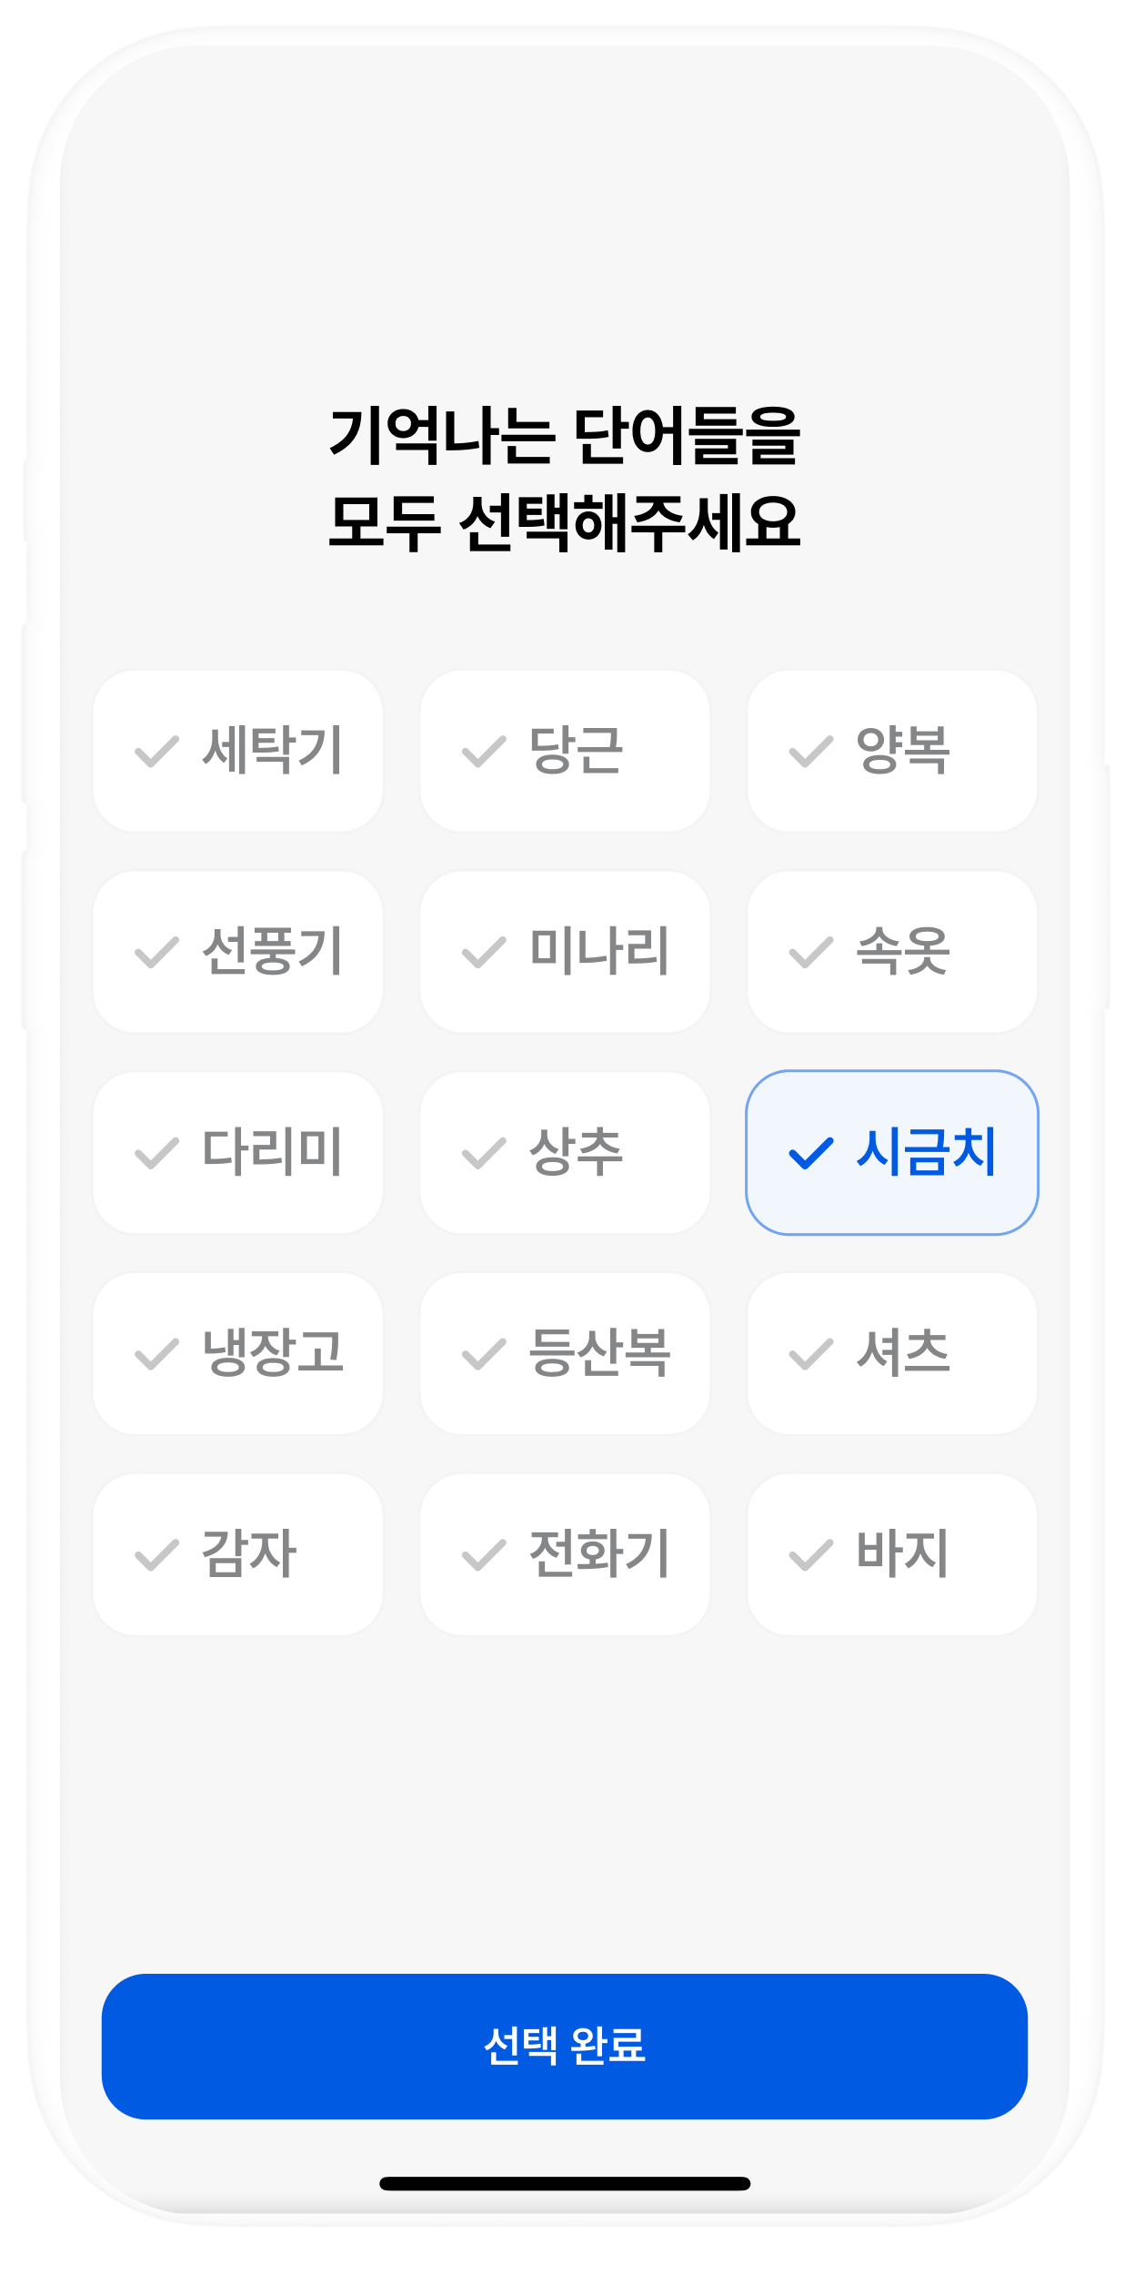Select the 당근 word chip
Screen dimensions: 1145x2275
point(565,751)
